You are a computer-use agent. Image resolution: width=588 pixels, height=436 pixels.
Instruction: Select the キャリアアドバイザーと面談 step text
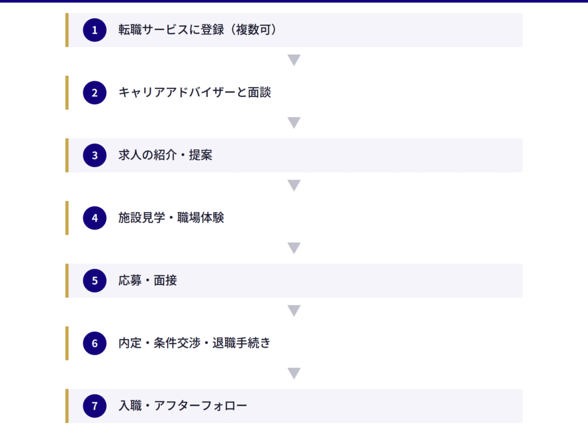click(x=195, y=92)
